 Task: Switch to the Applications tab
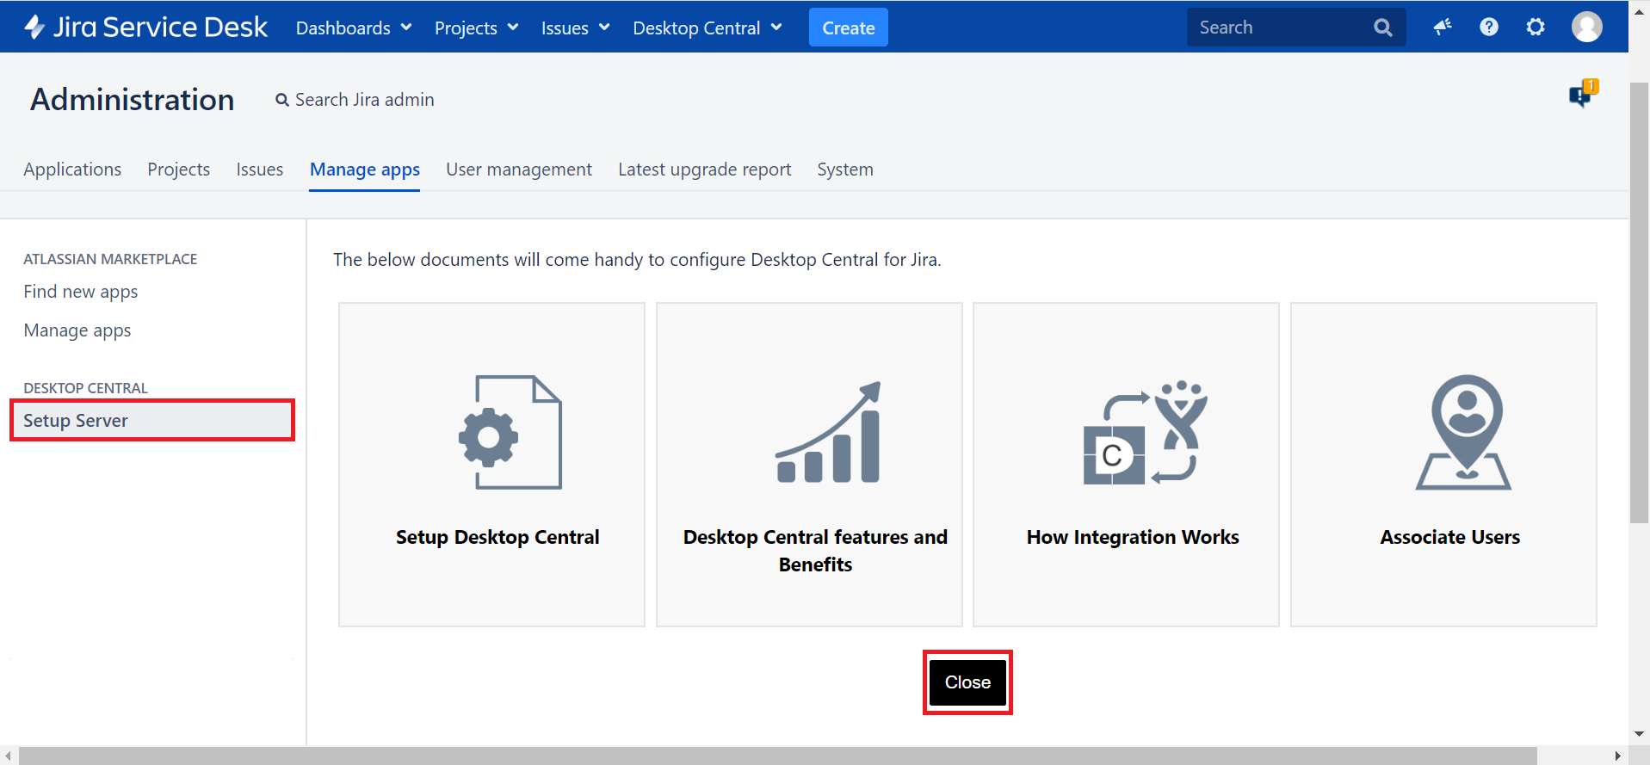tap(72, 170)
